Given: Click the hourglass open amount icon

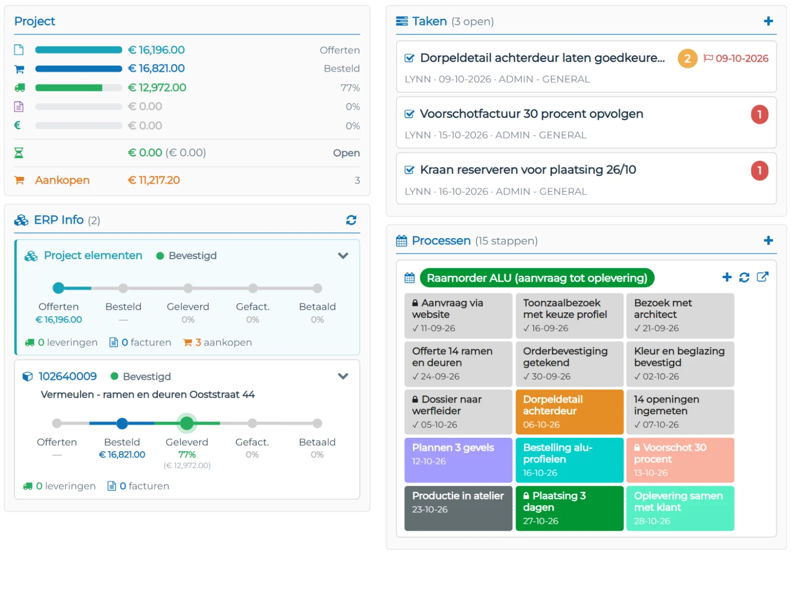Looking at the screenshot, I should click(x=19, y=153).
